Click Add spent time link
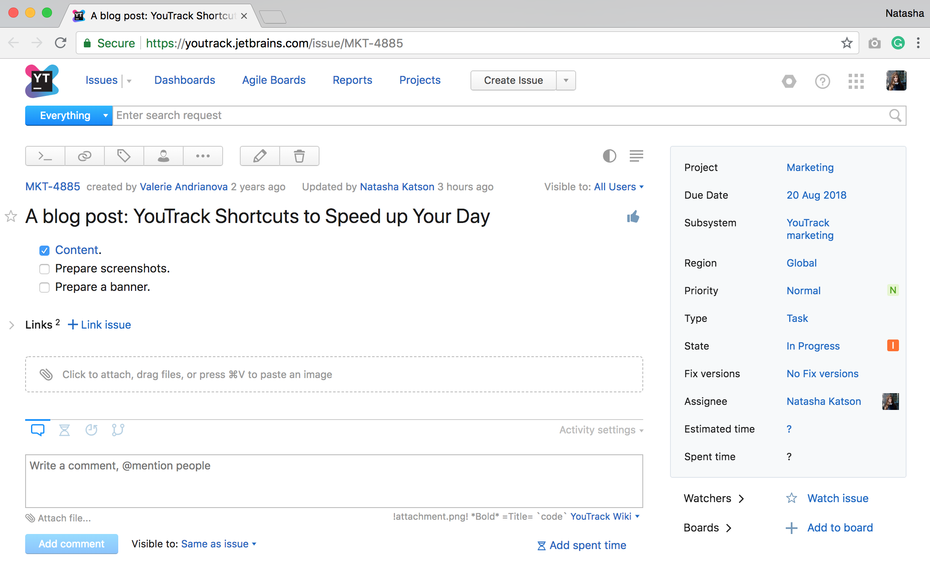The width and height of the screenshot is (930, 565). (582, 545)
